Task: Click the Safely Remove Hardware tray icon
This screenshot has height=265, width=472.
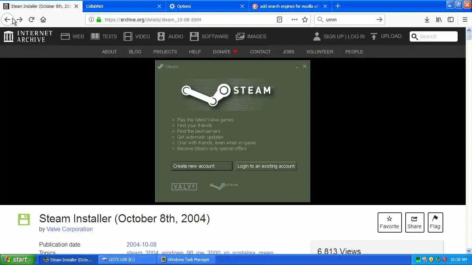Action: tap(438, 259)
